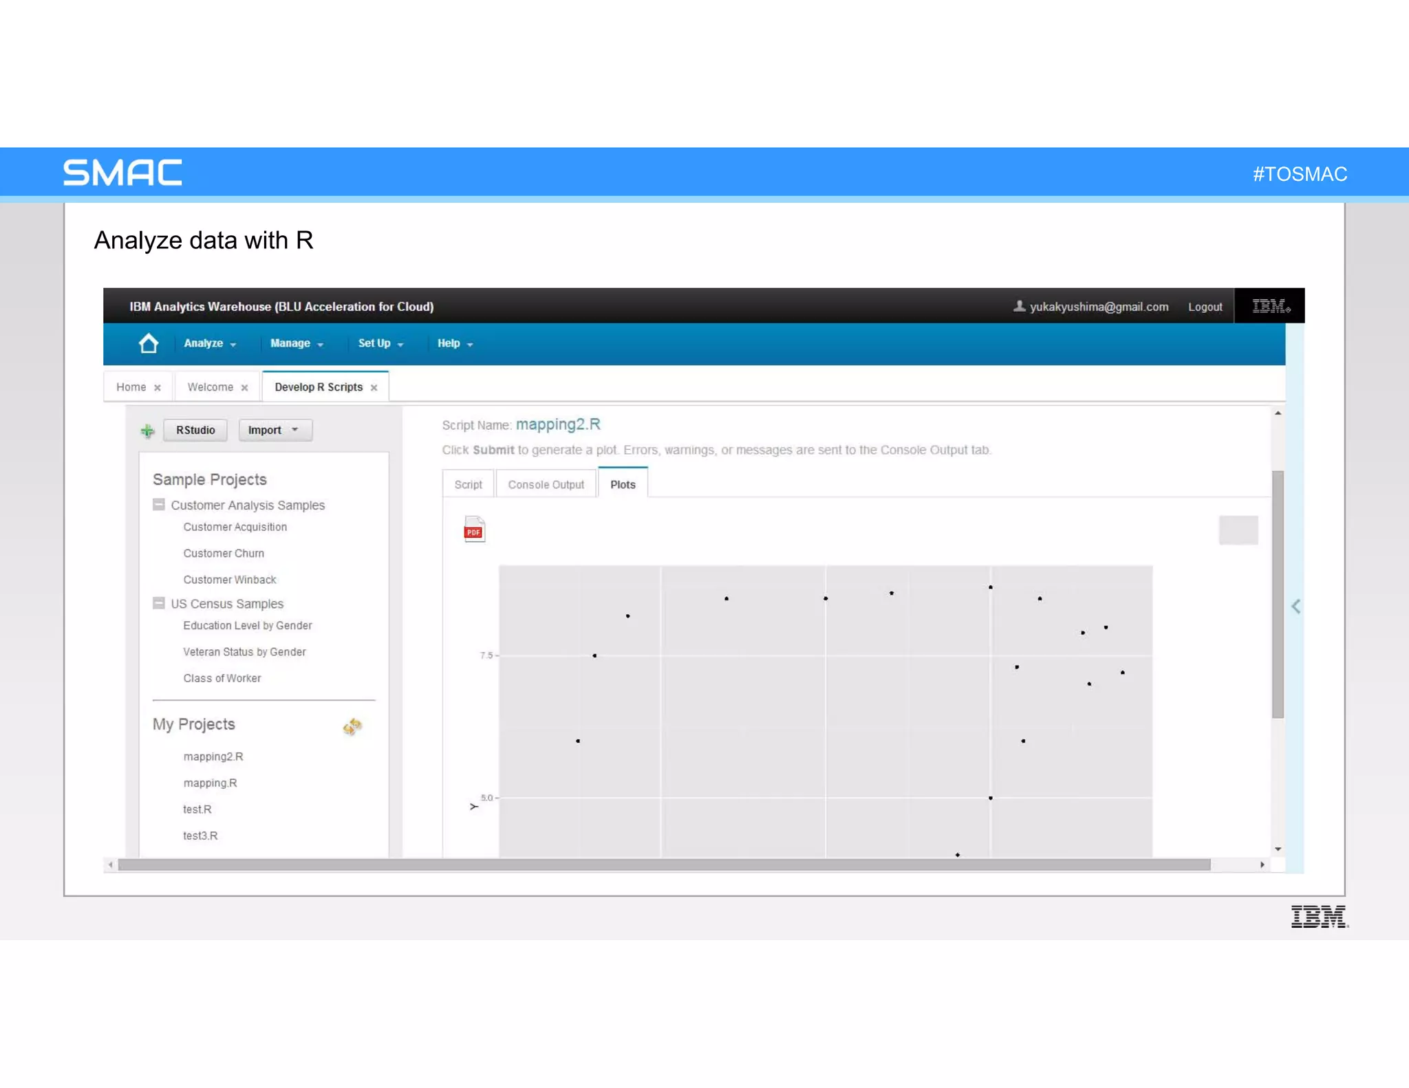Click the horizontal scrollbar at bottom
This screenshot has height=1088, width=1409.
663,864
